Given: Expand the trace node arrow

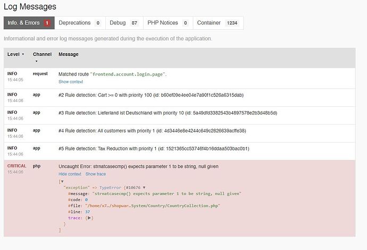Looking at the screenshot, I should 89,218.
